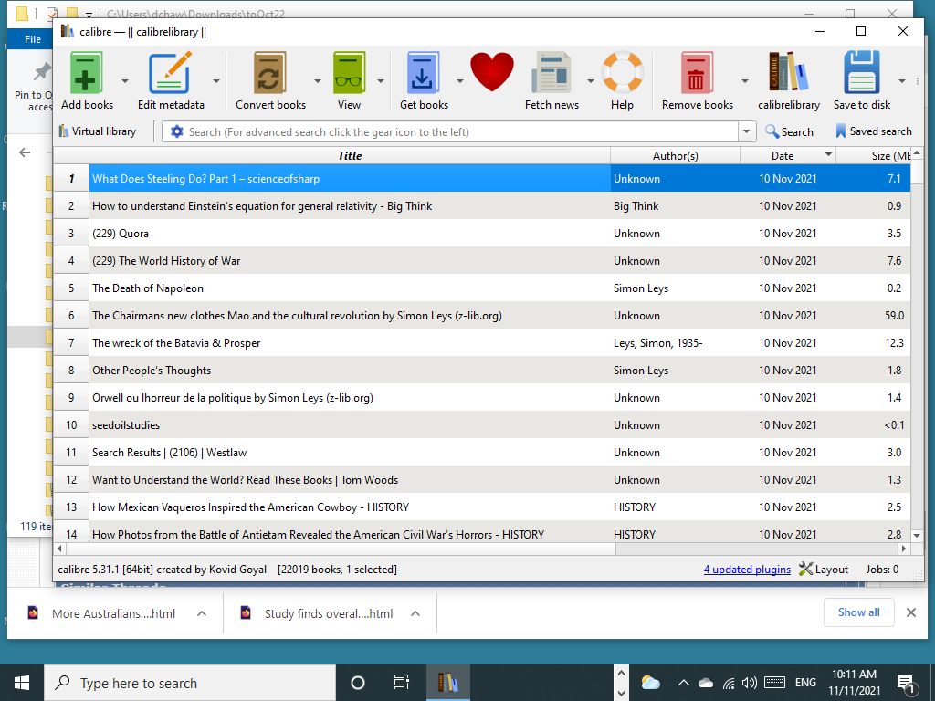Select 'The Chairmans new clothes Mao' row
This screenshot has width=935, height=701.
(499, 315)
